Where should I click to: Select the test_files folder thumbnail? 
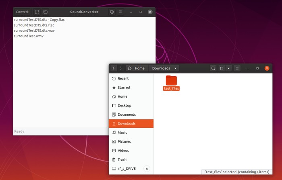171,80
